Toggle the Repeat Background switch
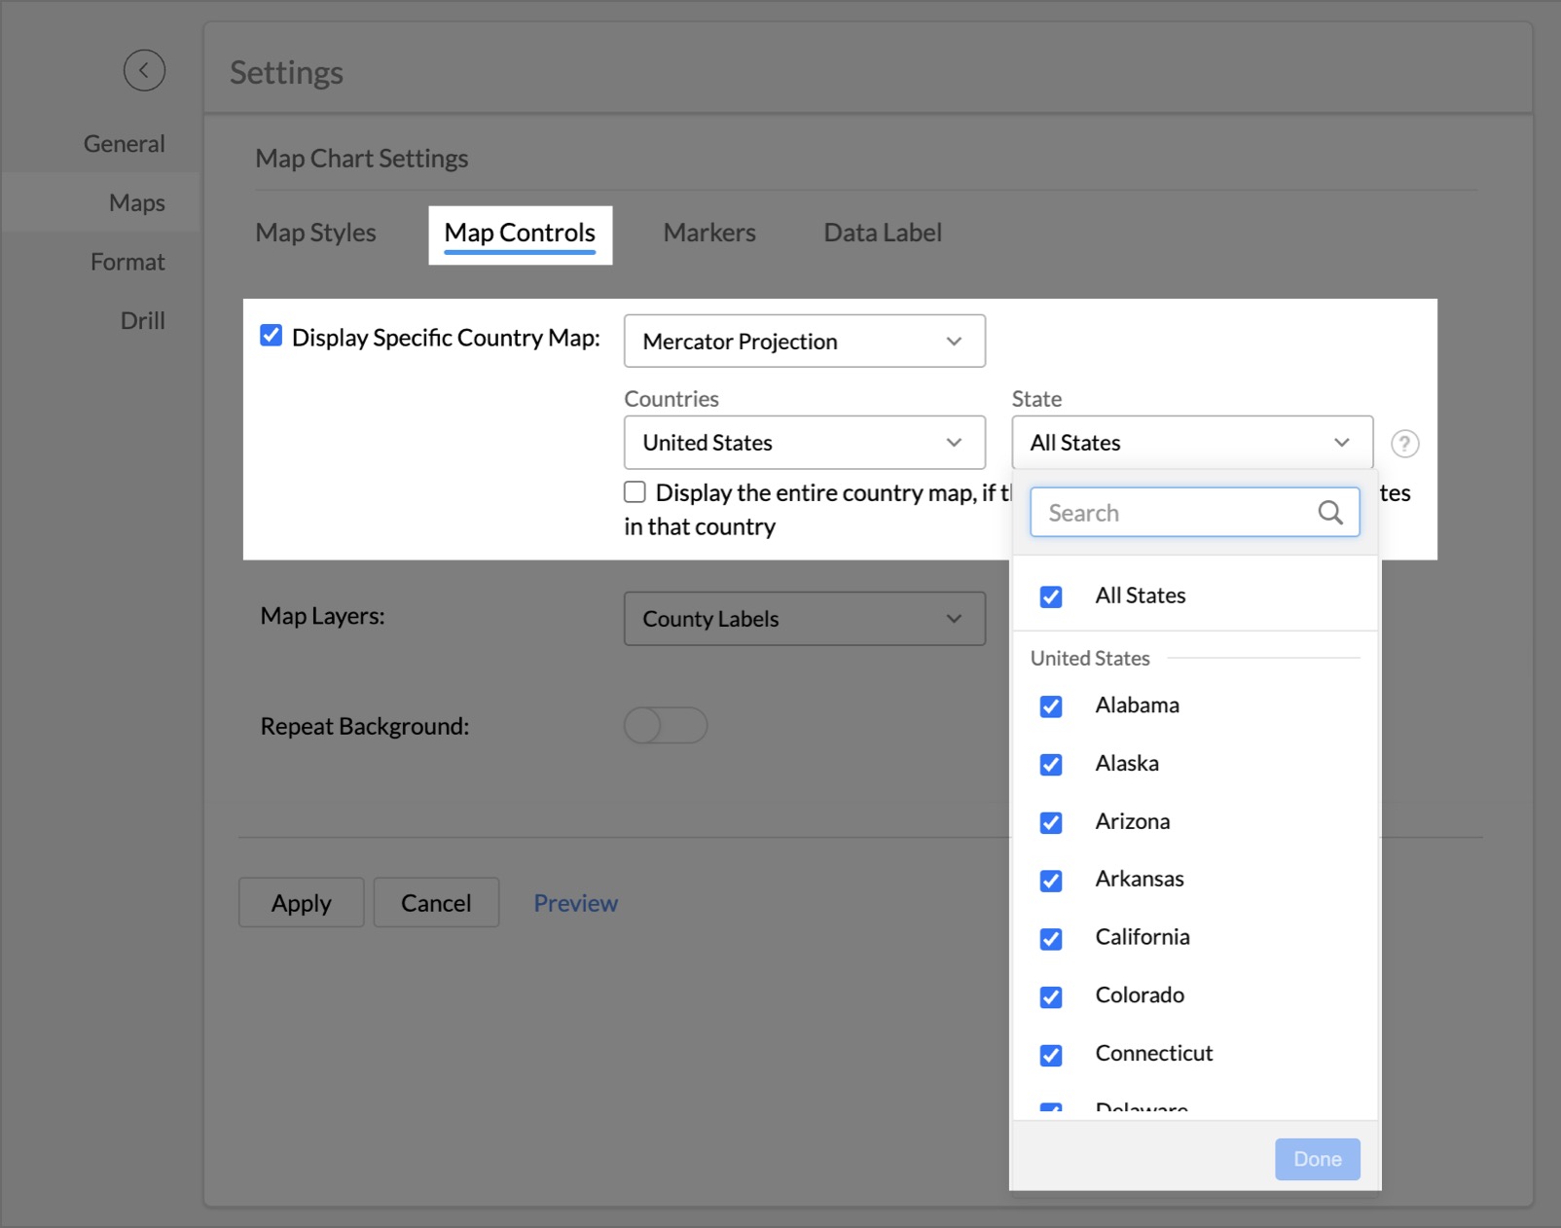Viewport: 1561px width, 1228px height. click(666, 725)
